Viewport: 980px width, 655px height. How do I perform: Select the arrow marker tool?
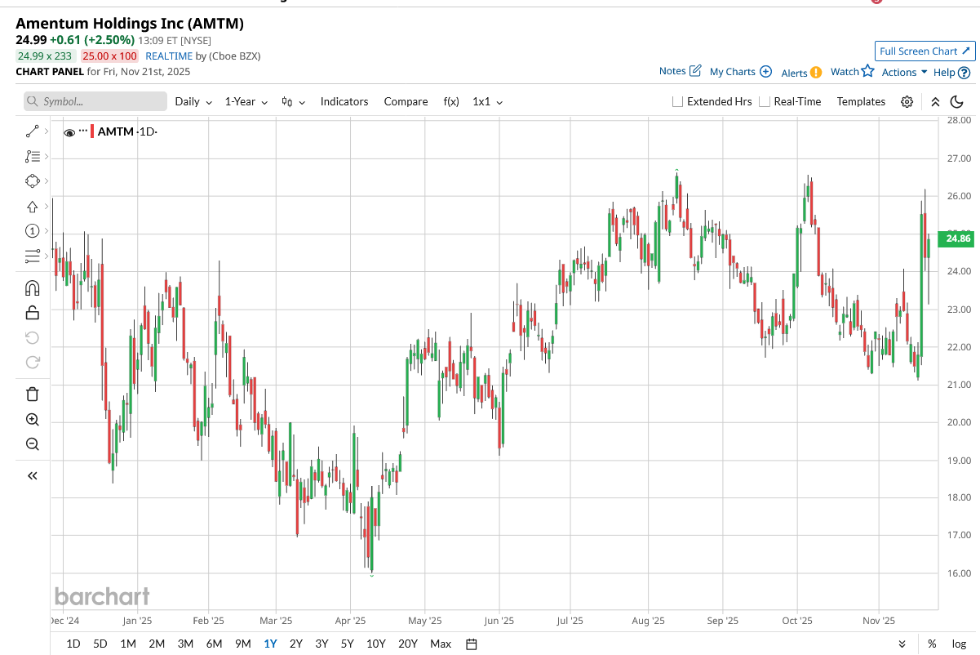[x=32, y=207]
